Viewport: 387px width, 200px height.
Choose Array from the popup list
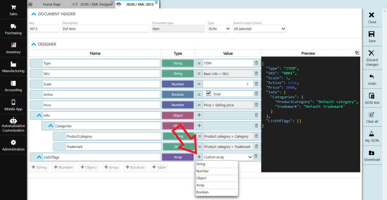217,185
